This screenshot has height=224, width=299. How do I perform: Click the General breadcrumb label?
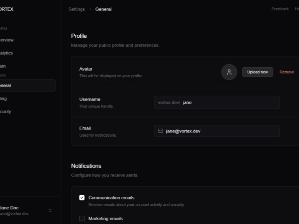pyautogui.click(x=104, y=9)
